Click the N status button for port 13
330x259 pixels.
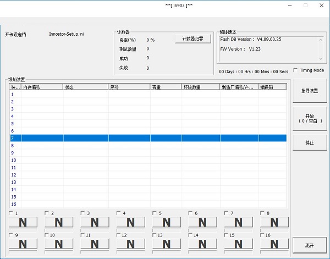[x=167, y=244]
